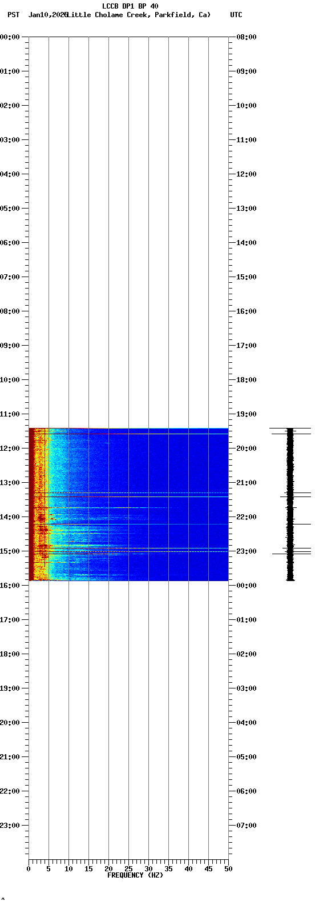Click the '25' frequency axis label
This screenshot has width=315, height=905.
128,869
